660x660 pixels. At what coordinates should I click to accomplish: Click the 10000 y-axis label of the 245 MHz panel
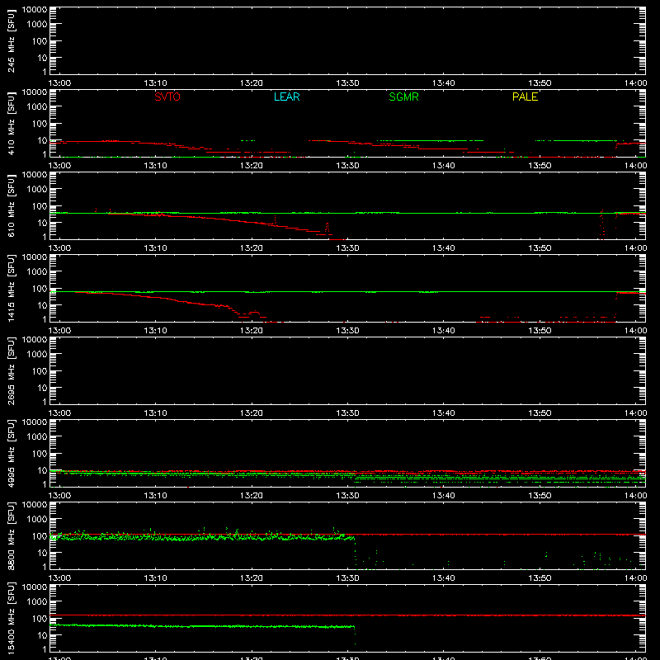coord(35,10)
